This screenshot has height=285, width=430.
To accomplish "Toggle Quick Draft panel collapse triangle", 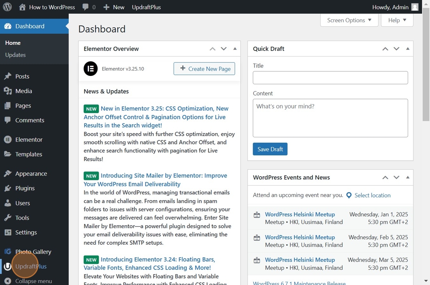I will pos(408,48).
